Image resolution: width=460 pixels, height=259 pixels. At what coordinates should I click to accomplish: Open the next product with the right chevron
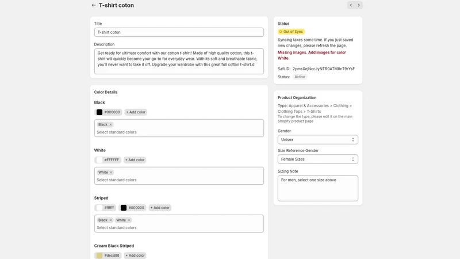pos(358,5)
